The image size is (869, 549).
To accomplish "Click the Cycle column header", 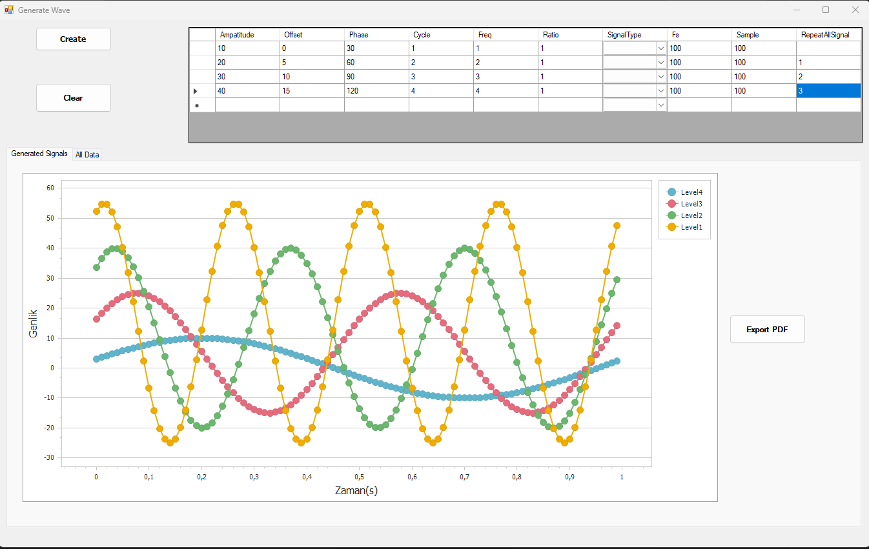I will click(x=441, y=35).
